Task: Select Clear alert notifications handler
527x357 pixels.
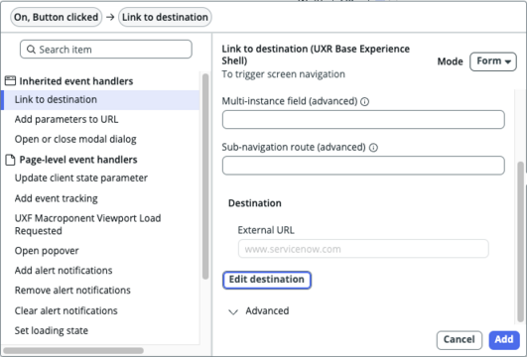Action: coord(66,310)
